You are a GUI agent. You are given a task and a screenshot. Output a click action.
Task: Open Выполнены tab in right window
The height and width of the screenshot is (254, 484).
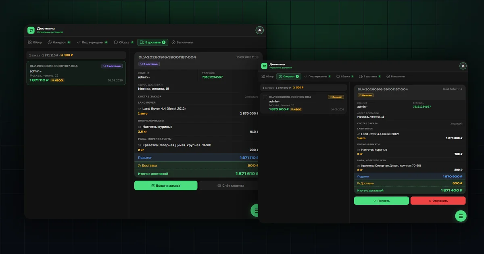coord(396,76)
